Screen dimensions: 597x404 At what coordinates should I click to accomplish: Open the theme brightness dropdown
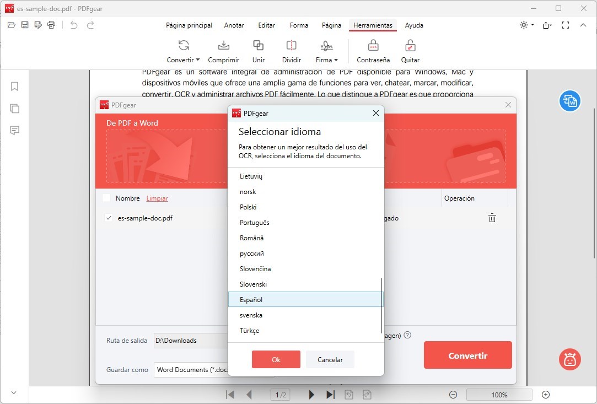[527, 25]
